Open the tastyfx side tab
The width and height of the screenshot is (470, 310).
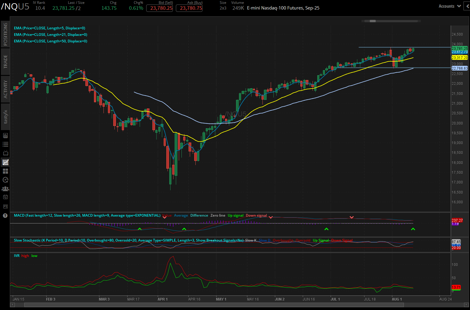pyautogui.click(x=5, y=117)
